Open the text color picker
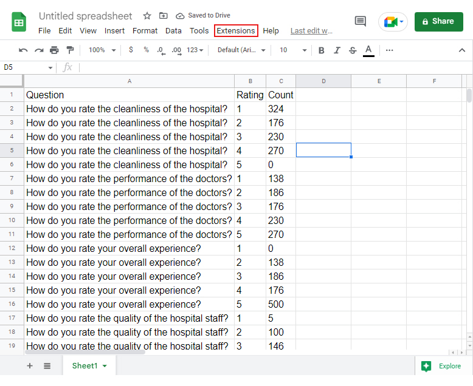473x386 pixels. [368, 50]
